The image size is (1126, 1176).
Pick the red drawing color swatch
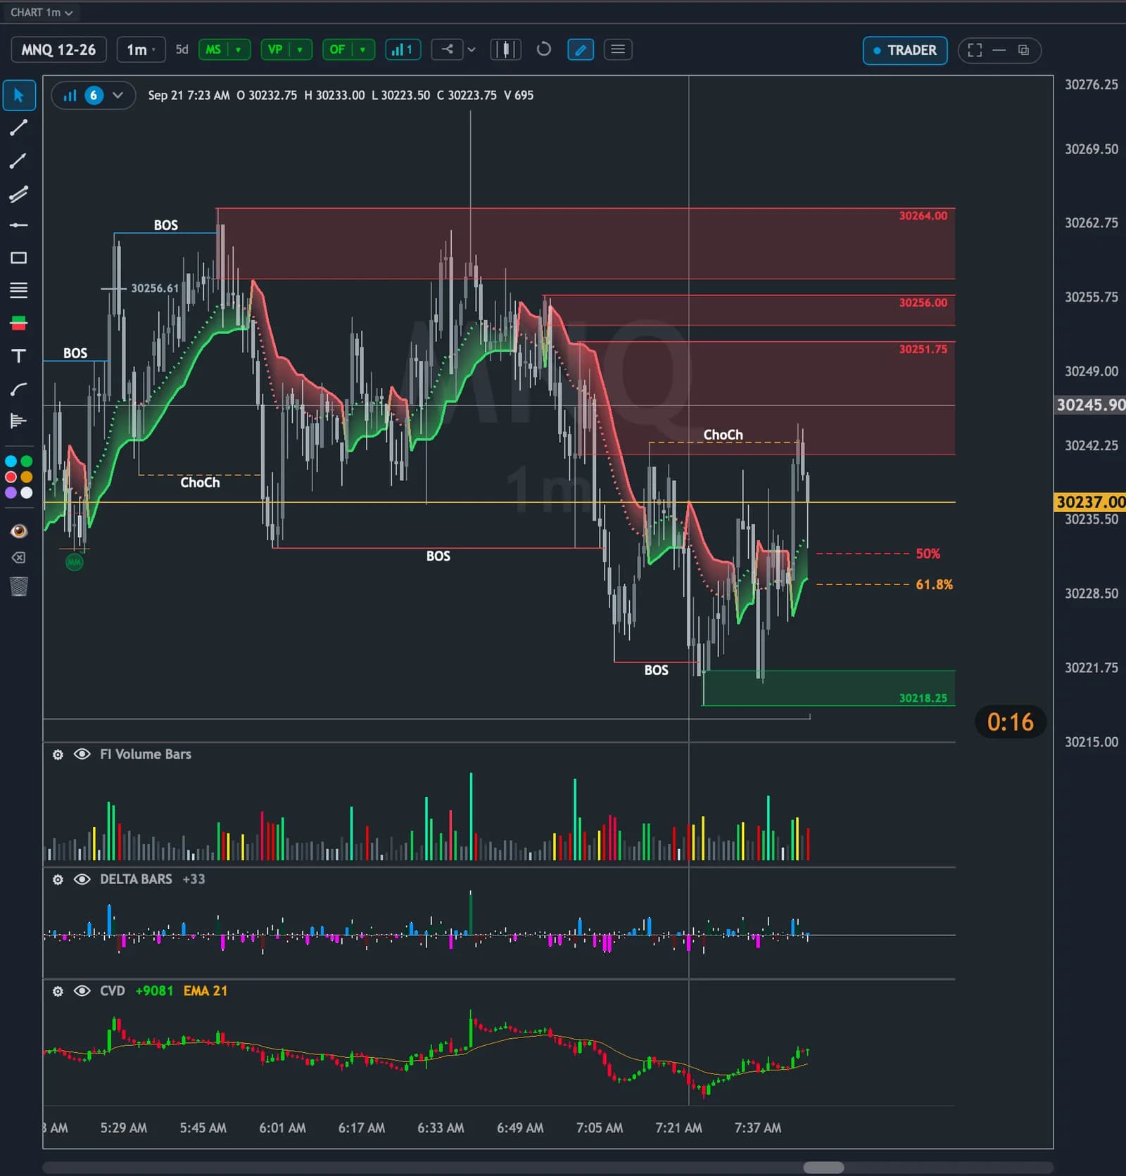click(x=11, y=478)
